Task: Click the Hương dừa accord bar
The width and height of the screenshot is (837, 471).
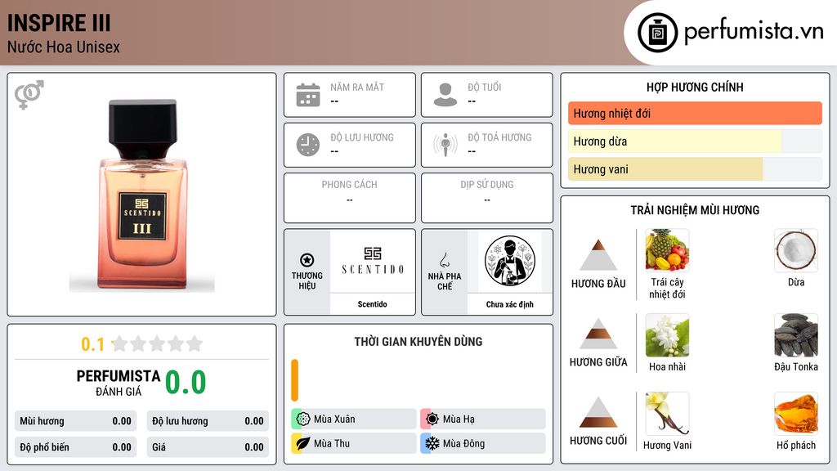Action: point(695,141)
